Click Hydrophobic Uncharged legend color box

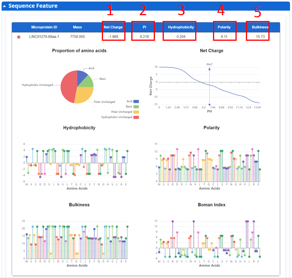point(136,117)
